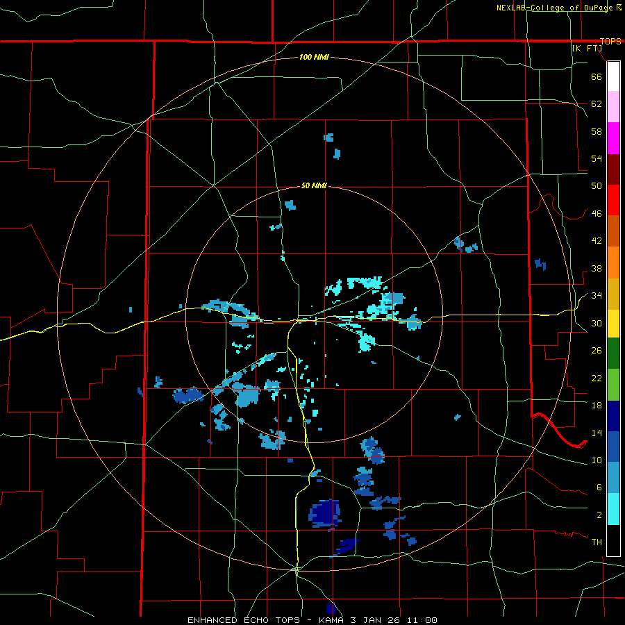Select the bright red legend swatch
This screenshot has height=625, width=625.
click(613, 200)
